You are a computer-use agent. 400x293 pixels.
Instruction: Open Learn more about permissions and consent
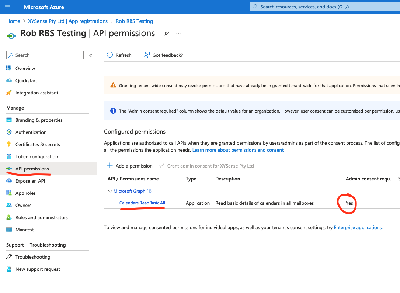click(238, 150)
